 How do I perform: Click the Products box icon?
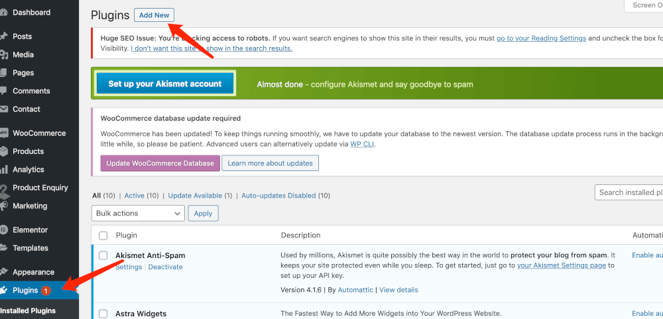pyautogui.click(x=3, y=151)
